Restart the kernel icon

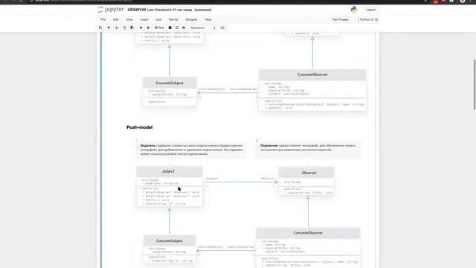click(177, 28)
